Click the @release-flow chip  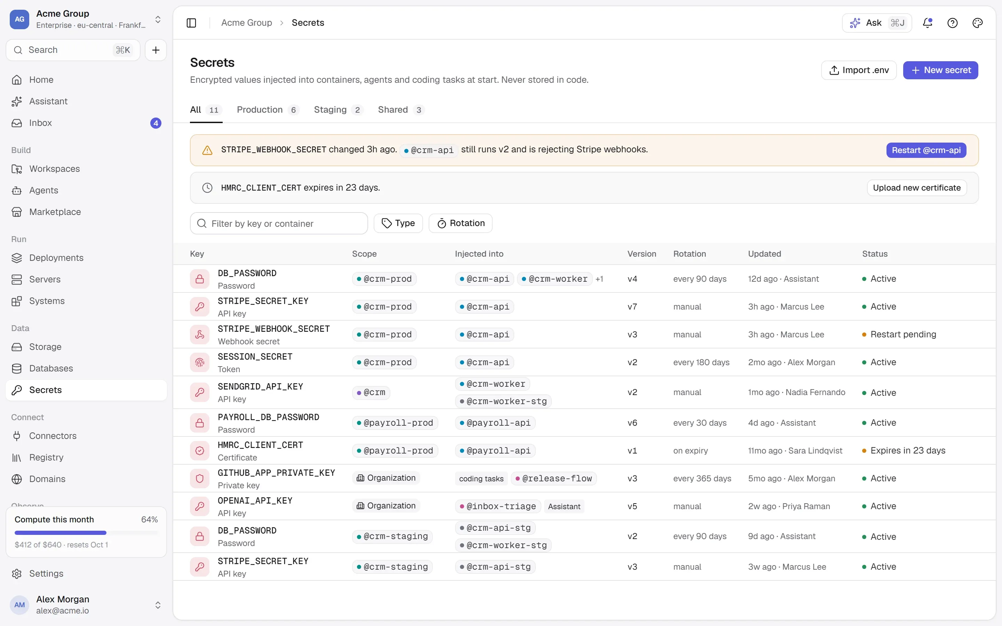click(554, 479)
